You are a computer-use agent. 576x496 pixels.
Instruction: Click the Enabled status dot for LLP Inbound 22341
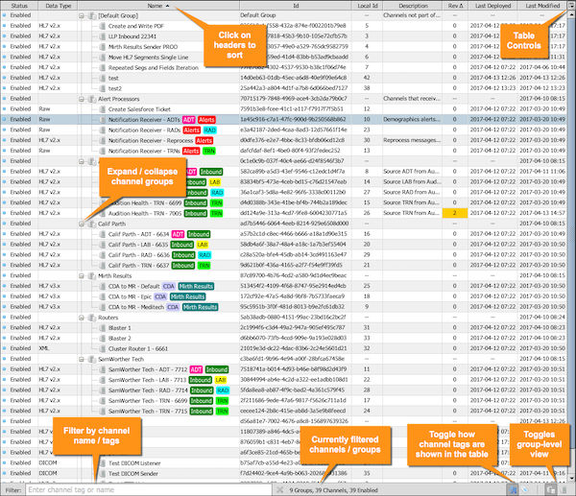[6, 36]
